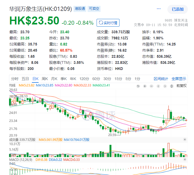This screenshot has width=194, height=175.
Task: Click the 市盈率(TTM) 14.25 value
Action: [x=171, y=44]
